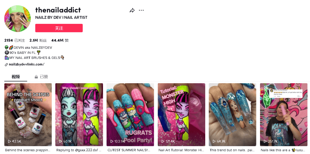
Task: Click the lock icon on the liked tab
Action: 36,77
